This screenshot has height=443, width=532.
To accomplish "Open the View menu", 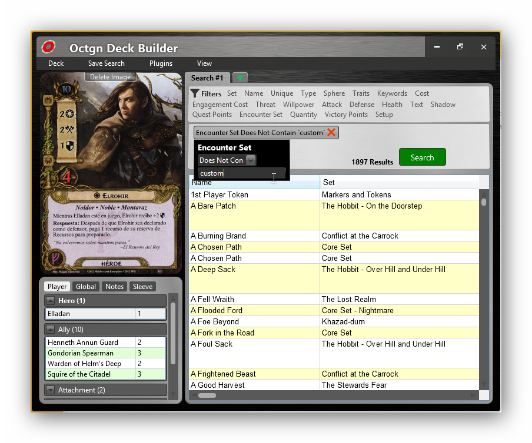I will point(204,63).
